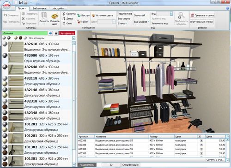
Task: Open the Вид шкафов dropdown
Action: click(141, 22)
